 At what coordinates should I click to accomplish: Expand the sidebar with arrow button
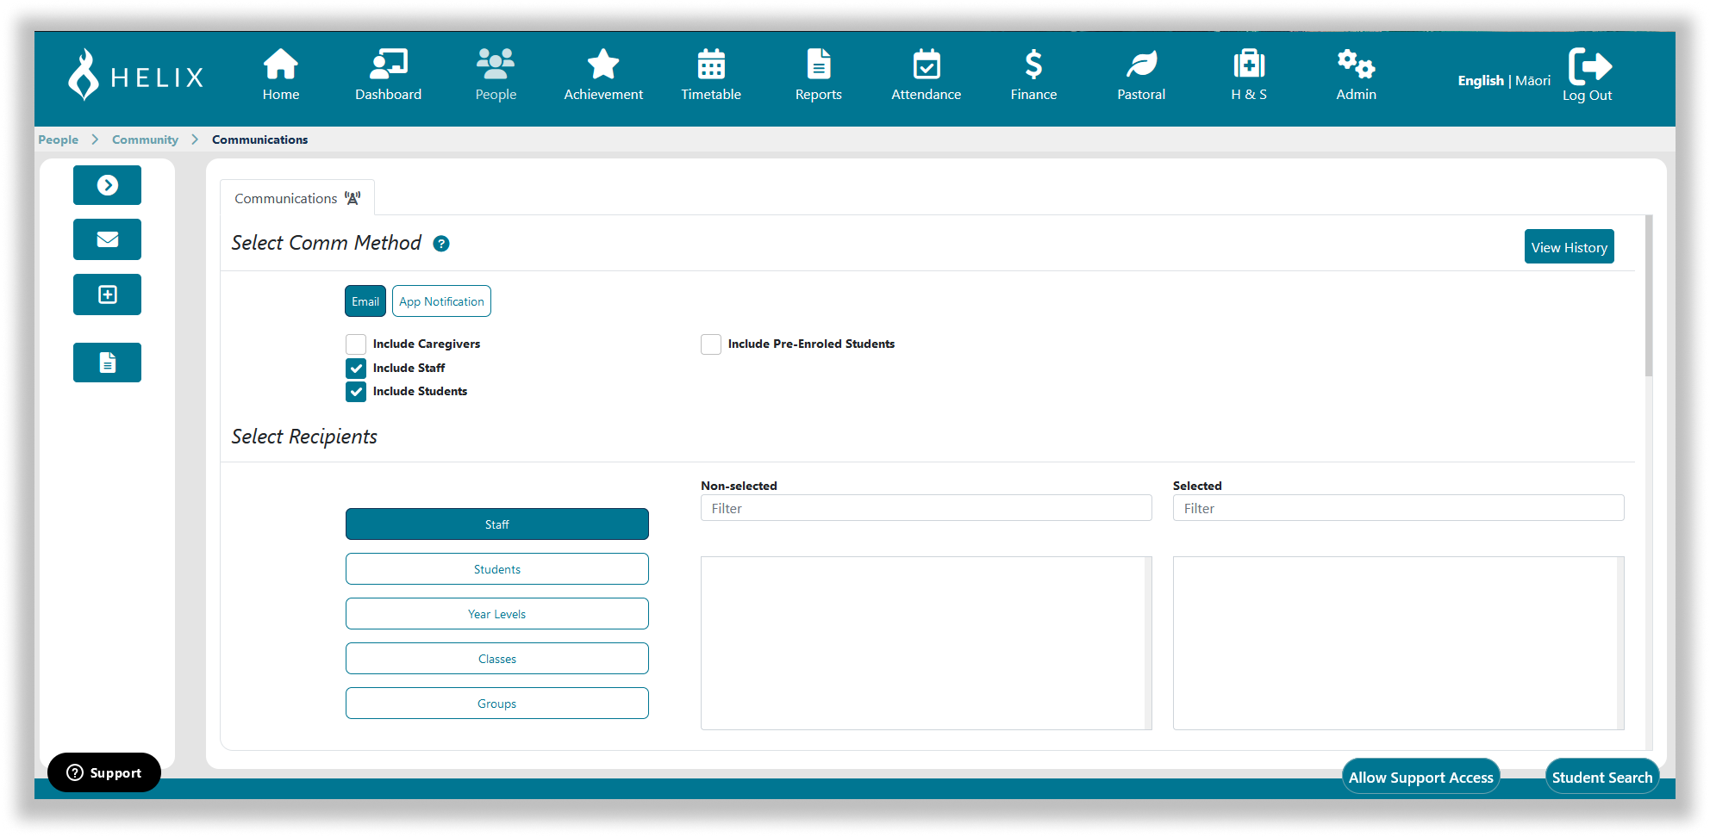pyautogui.click(x=107, y=185)
